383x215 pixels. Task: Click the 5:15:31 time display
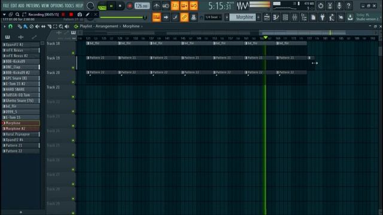coord(220,6)
